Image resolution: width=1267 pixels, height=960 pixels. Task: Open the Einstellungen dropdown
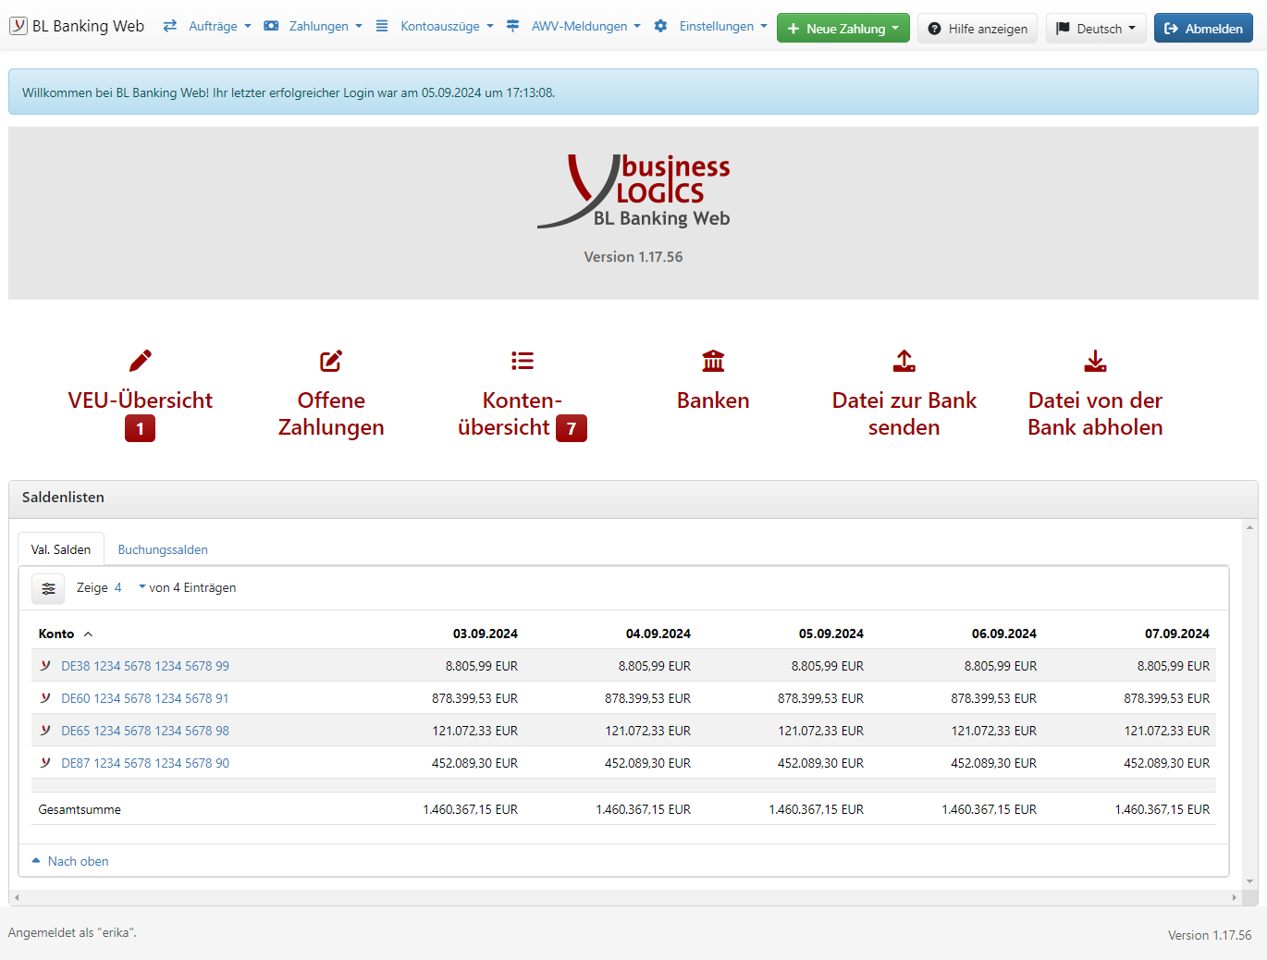click(x=723, y=26)
